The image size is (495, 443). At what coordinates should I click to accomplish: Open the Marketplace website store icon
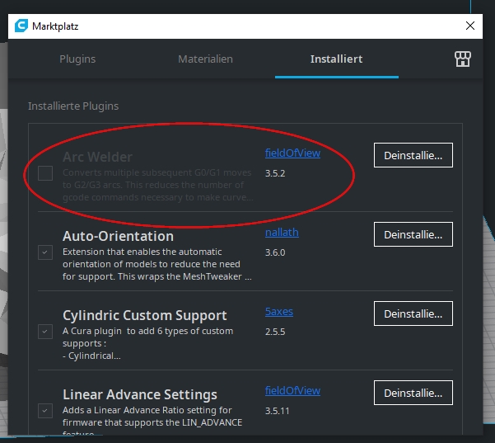tap(463, 59)
